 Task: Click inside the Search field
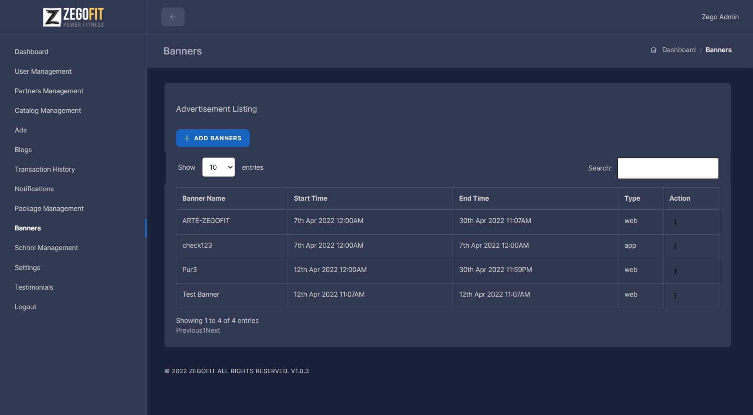(x=668, y=168)
